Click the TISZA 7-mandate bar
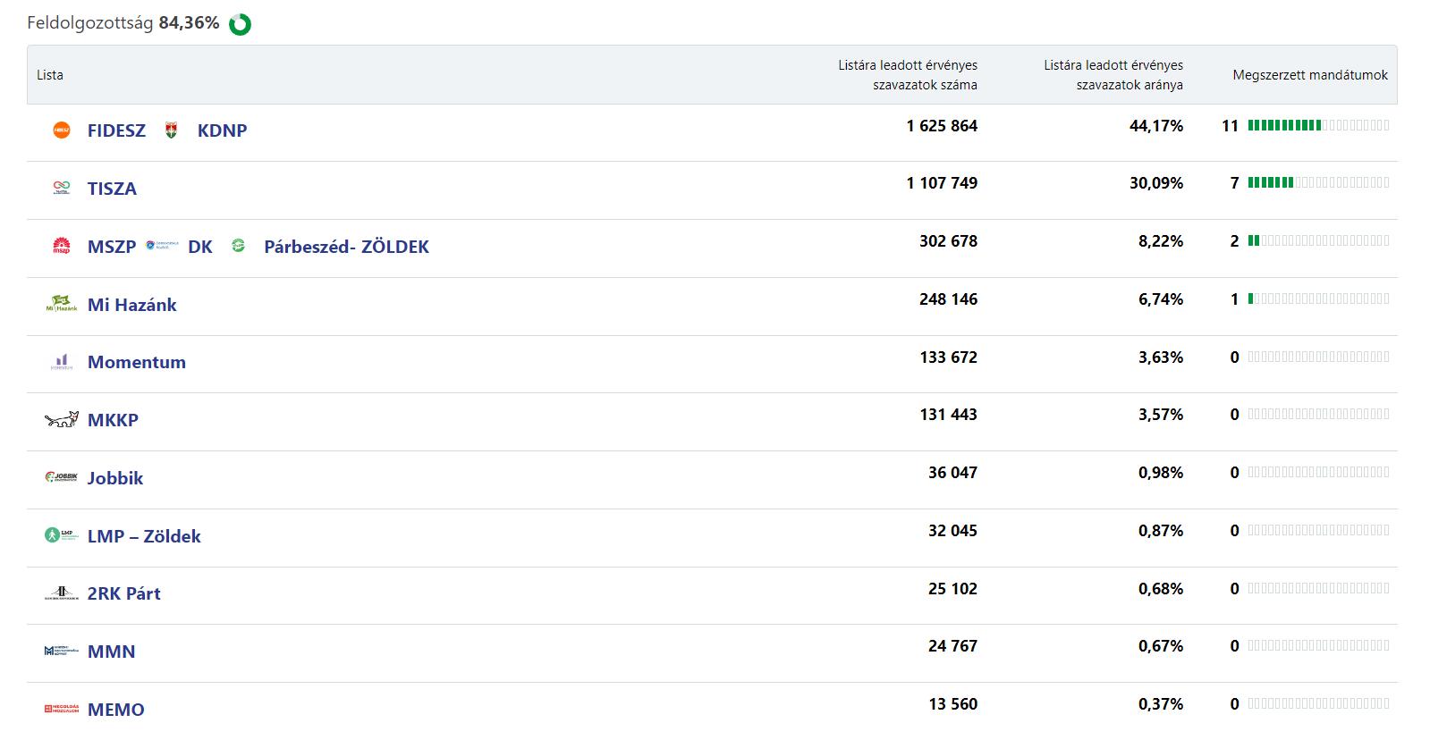 click(x=1318, y=182)
